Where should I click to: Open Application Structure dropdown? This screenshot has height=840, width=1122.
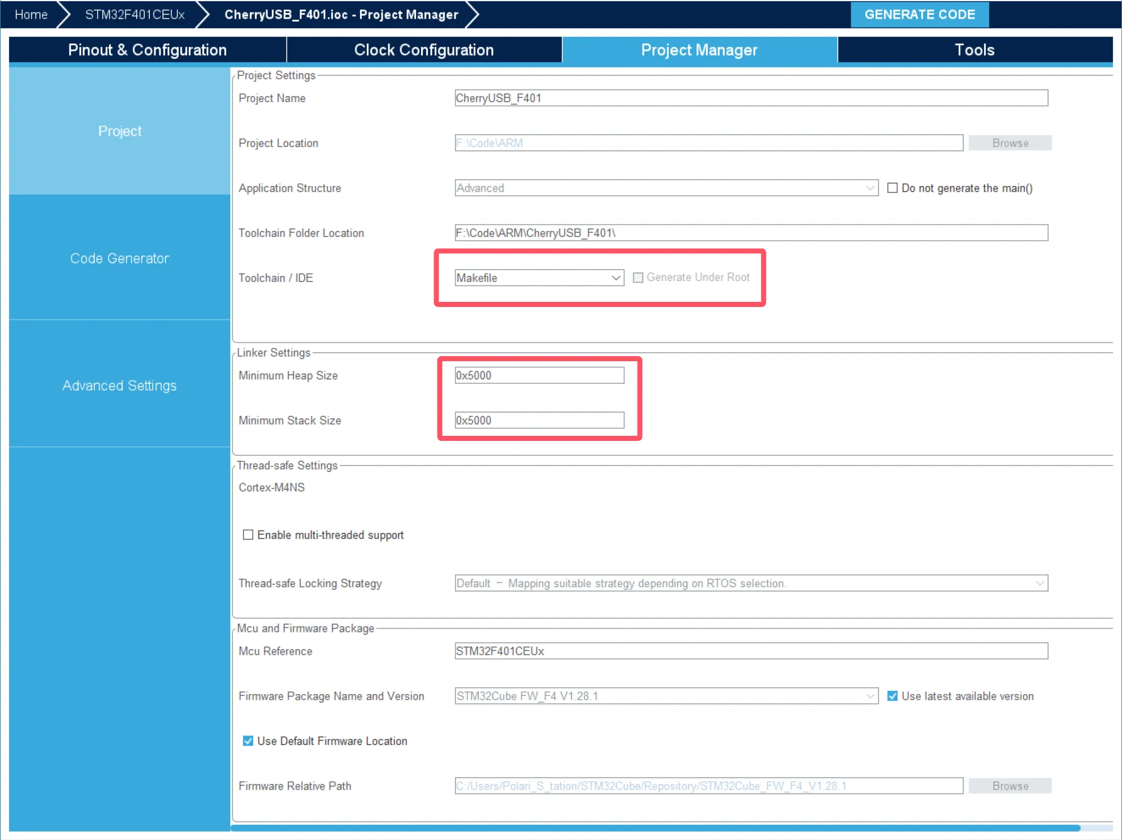[x=666, y=188]
